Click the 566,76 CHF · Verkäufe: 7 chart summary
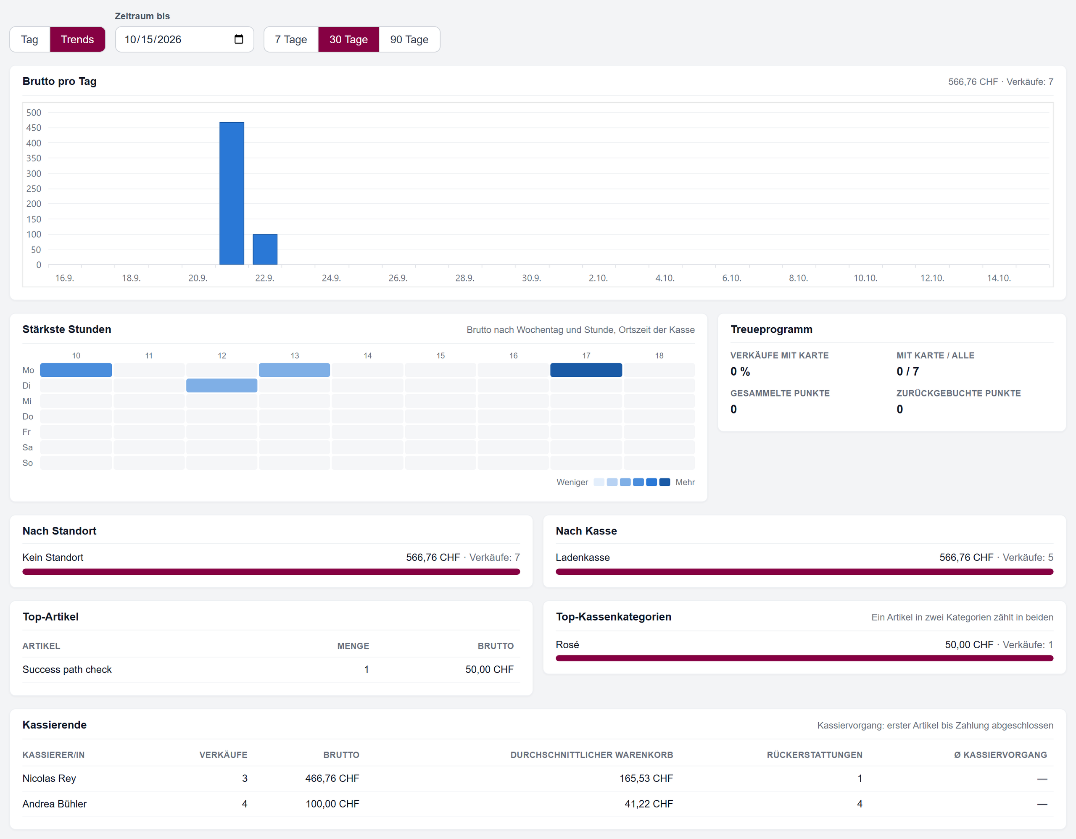 [x=1001, y=82]
